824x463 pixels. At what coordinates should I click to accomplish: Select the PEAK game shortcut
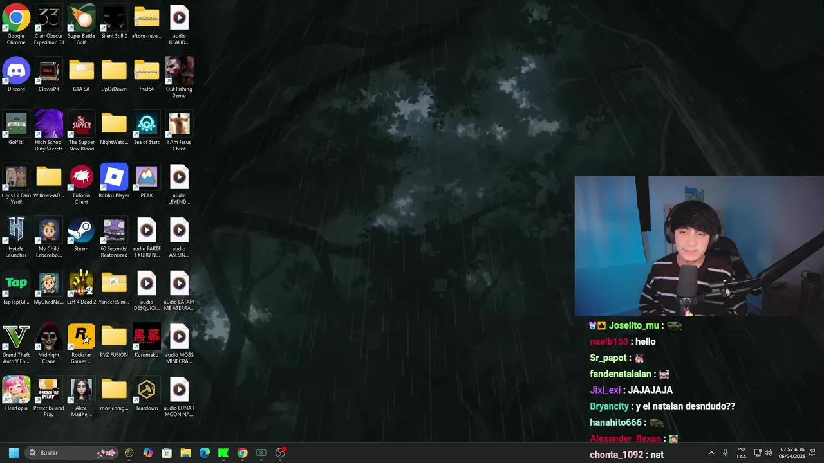pyautogui.click(x=146, y=182)
